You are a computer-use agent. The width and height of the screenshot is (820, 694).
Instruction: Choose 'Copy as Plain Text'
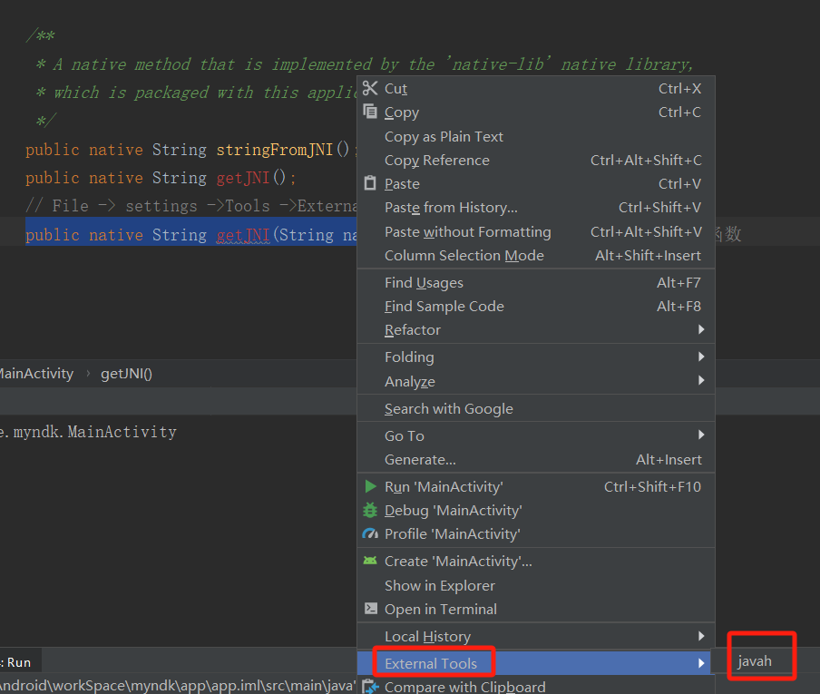pyautogui.click(x=444, y=136)
